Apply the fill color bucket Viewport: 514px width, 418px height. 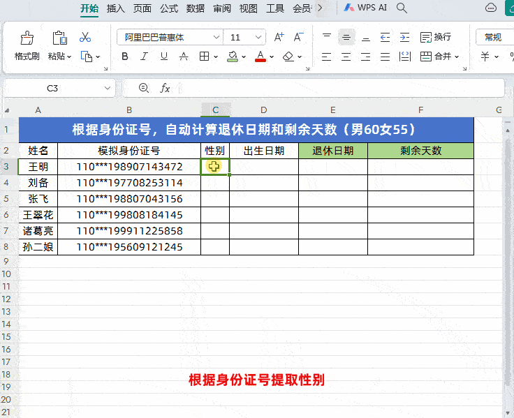pyautogui.click(x=233, y=57)
